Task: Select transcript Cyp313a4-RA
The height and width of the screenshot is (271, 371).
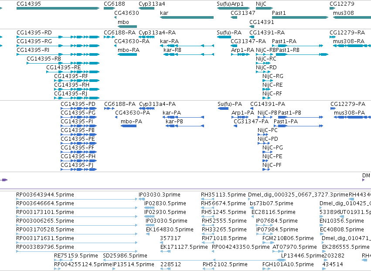Action: point(157,32)
